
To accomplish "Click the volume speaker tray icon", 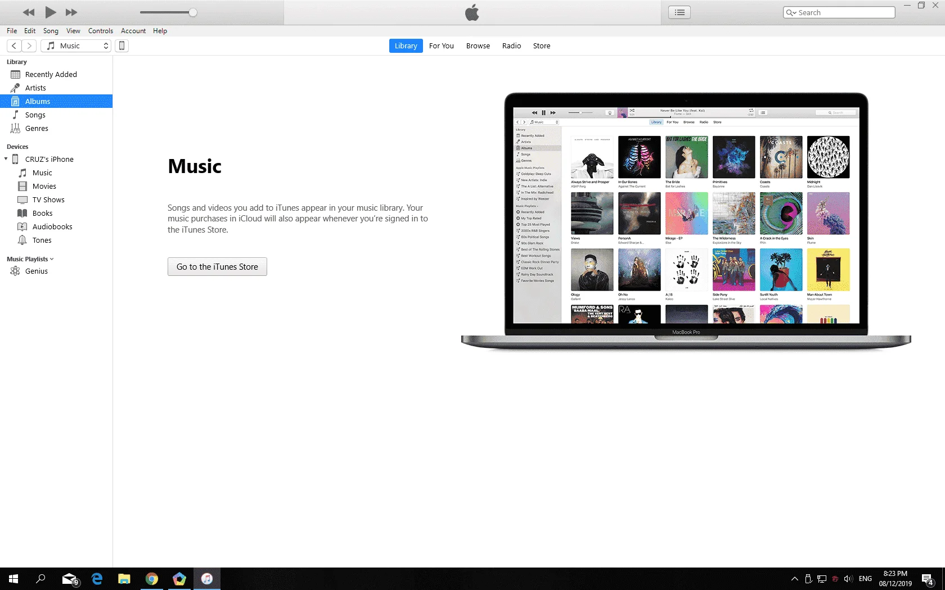I will [848, 579].
